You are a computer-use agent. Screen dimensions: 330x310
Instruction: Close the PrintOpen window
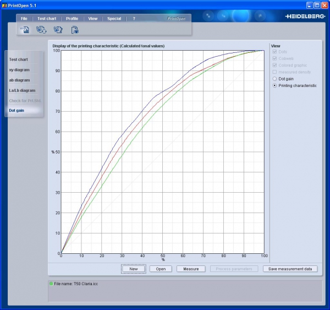324,6
